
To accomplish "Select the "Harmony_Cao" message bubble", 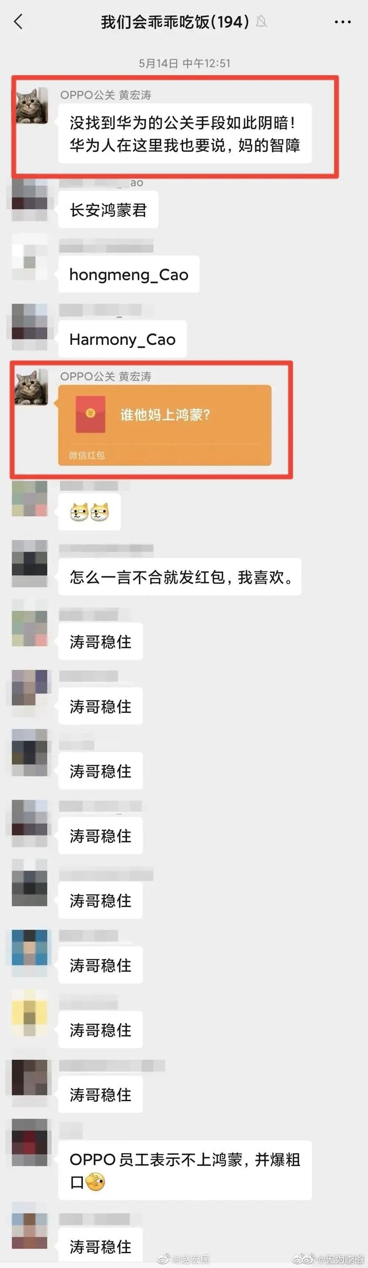I will coord(122,339).
